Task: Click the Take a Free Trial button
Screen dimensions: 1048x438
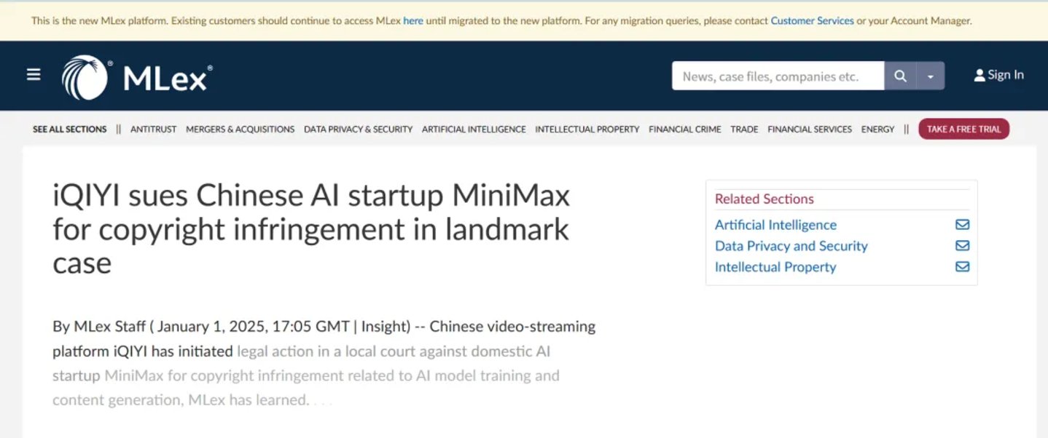Action: pyautogui.click(x=963, y=129)
